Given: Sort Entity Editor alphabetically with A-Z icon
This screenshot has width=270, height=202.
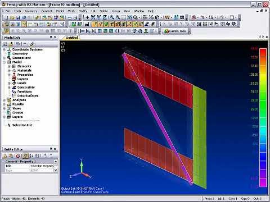Looking at the screenshot, I should pyautogui.click(x=31, y=155).
